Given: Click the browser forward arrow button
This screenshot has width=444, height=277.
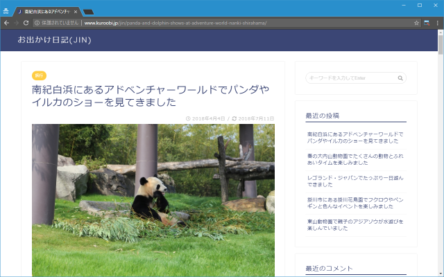Looking at the screenshot, I should [x=17, y=23].
